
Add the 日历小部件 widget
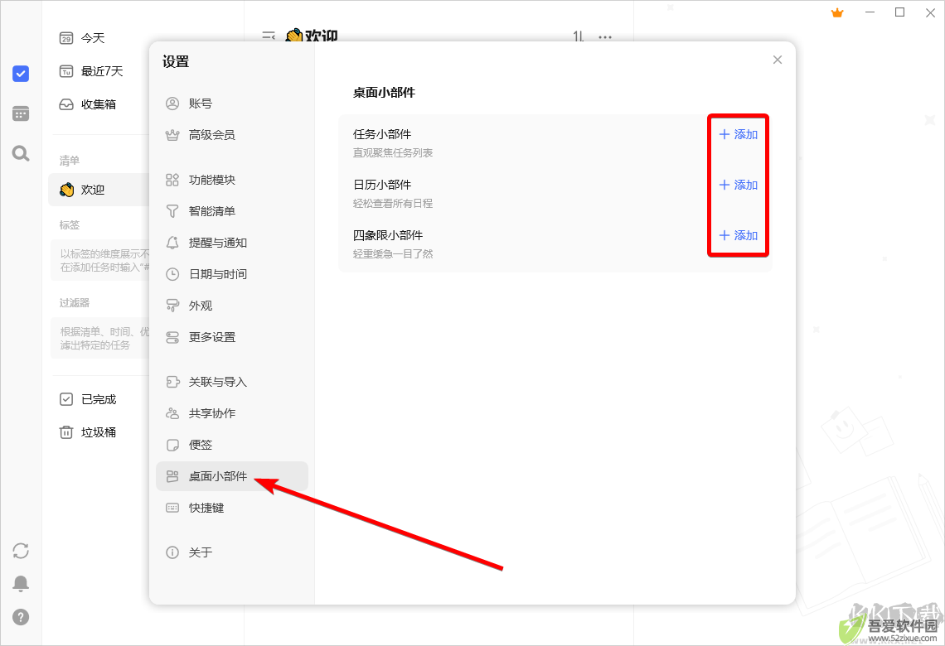pyautogui.click(x=739, y=185)
